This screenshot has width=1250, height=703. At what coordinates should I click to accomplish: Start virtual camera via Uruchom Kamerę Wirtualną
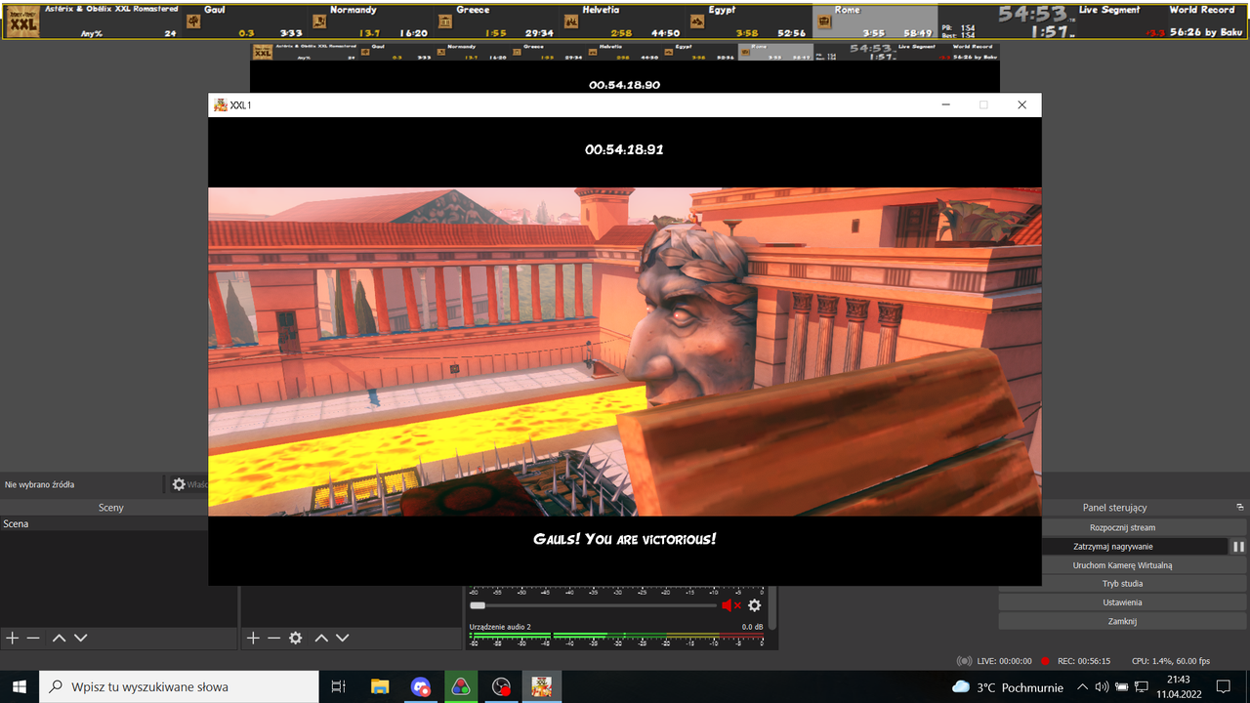[1122, 565]
